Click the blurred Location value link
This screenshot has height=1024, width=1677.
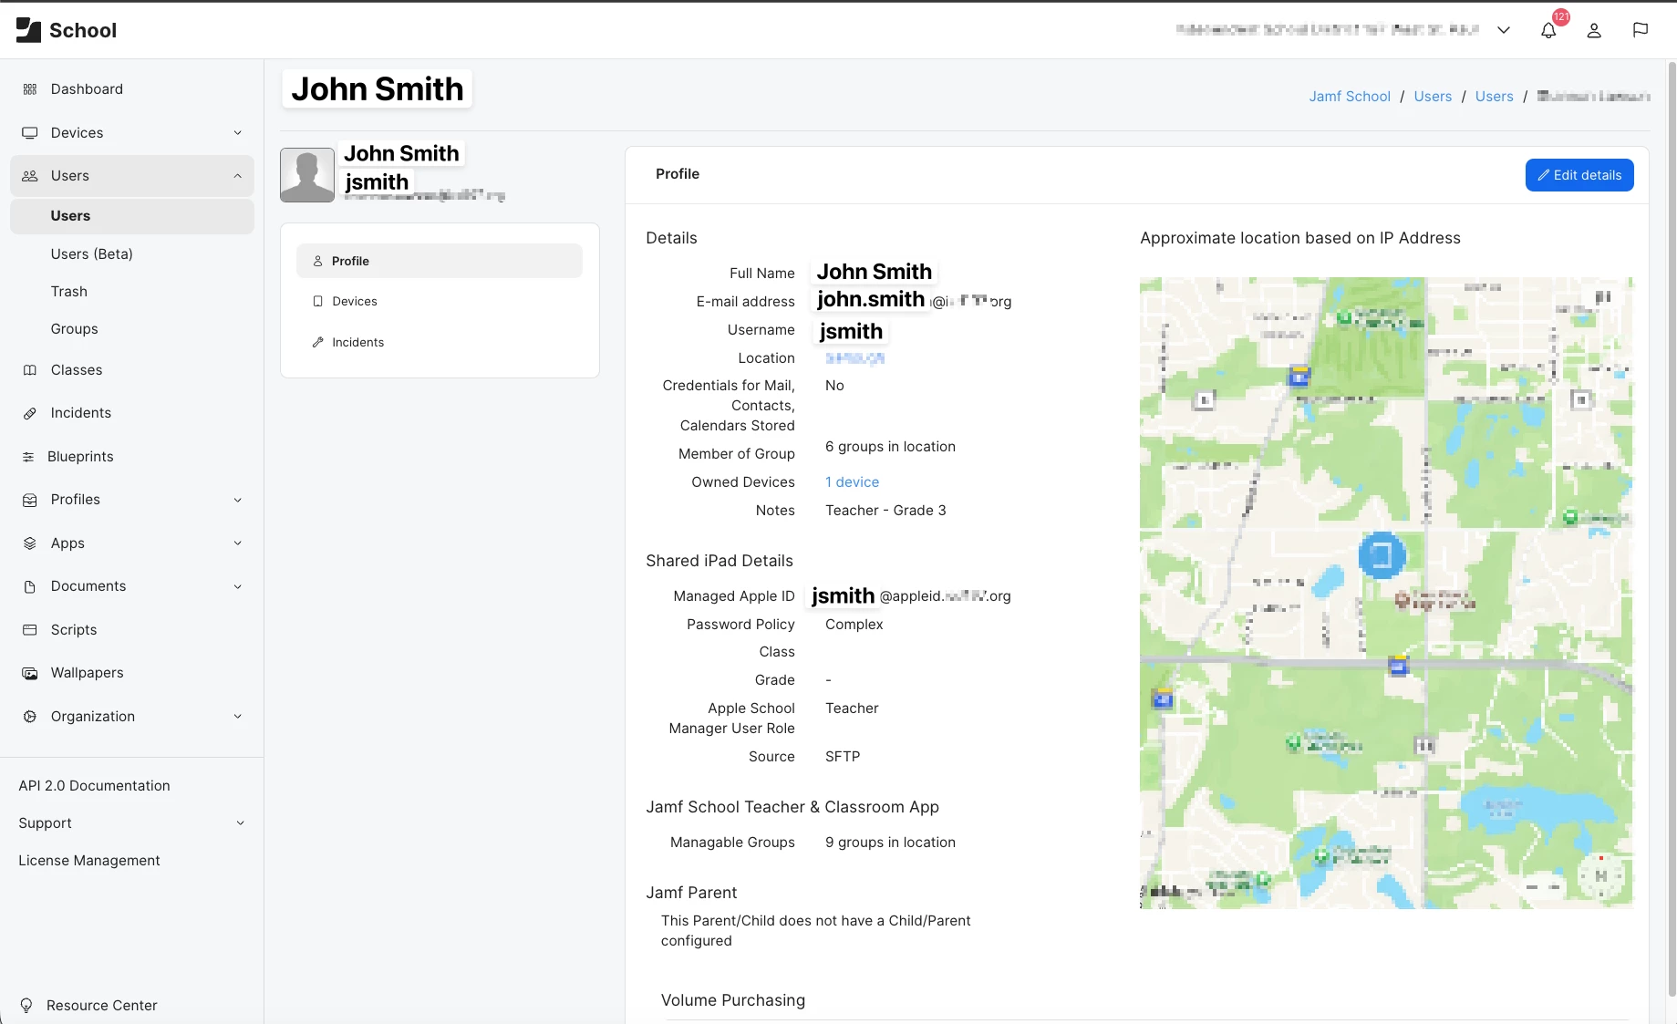pyautogui.click(x=854, y=358)
